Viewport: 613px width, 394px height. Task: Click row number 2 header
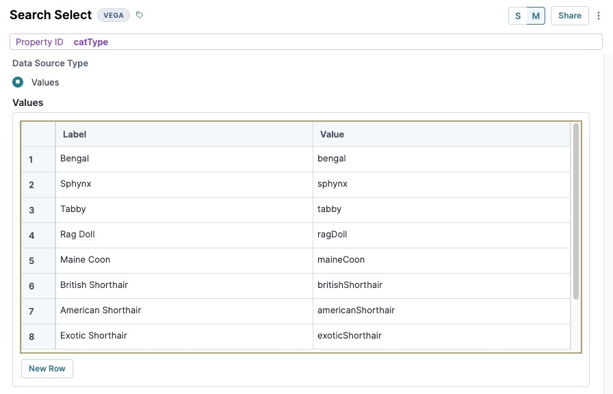click(x=38, y=185)
